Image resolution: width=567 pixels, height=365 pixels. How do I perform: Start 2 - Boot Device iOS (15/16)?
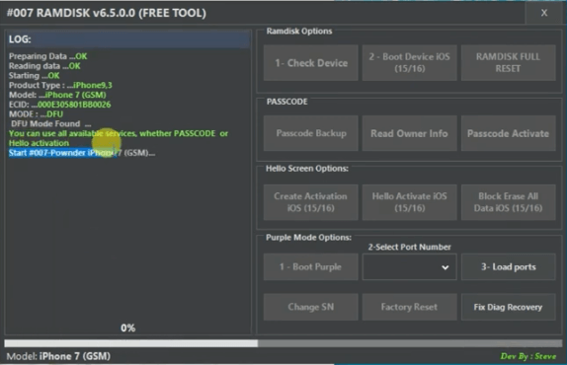tap(409, 63)
